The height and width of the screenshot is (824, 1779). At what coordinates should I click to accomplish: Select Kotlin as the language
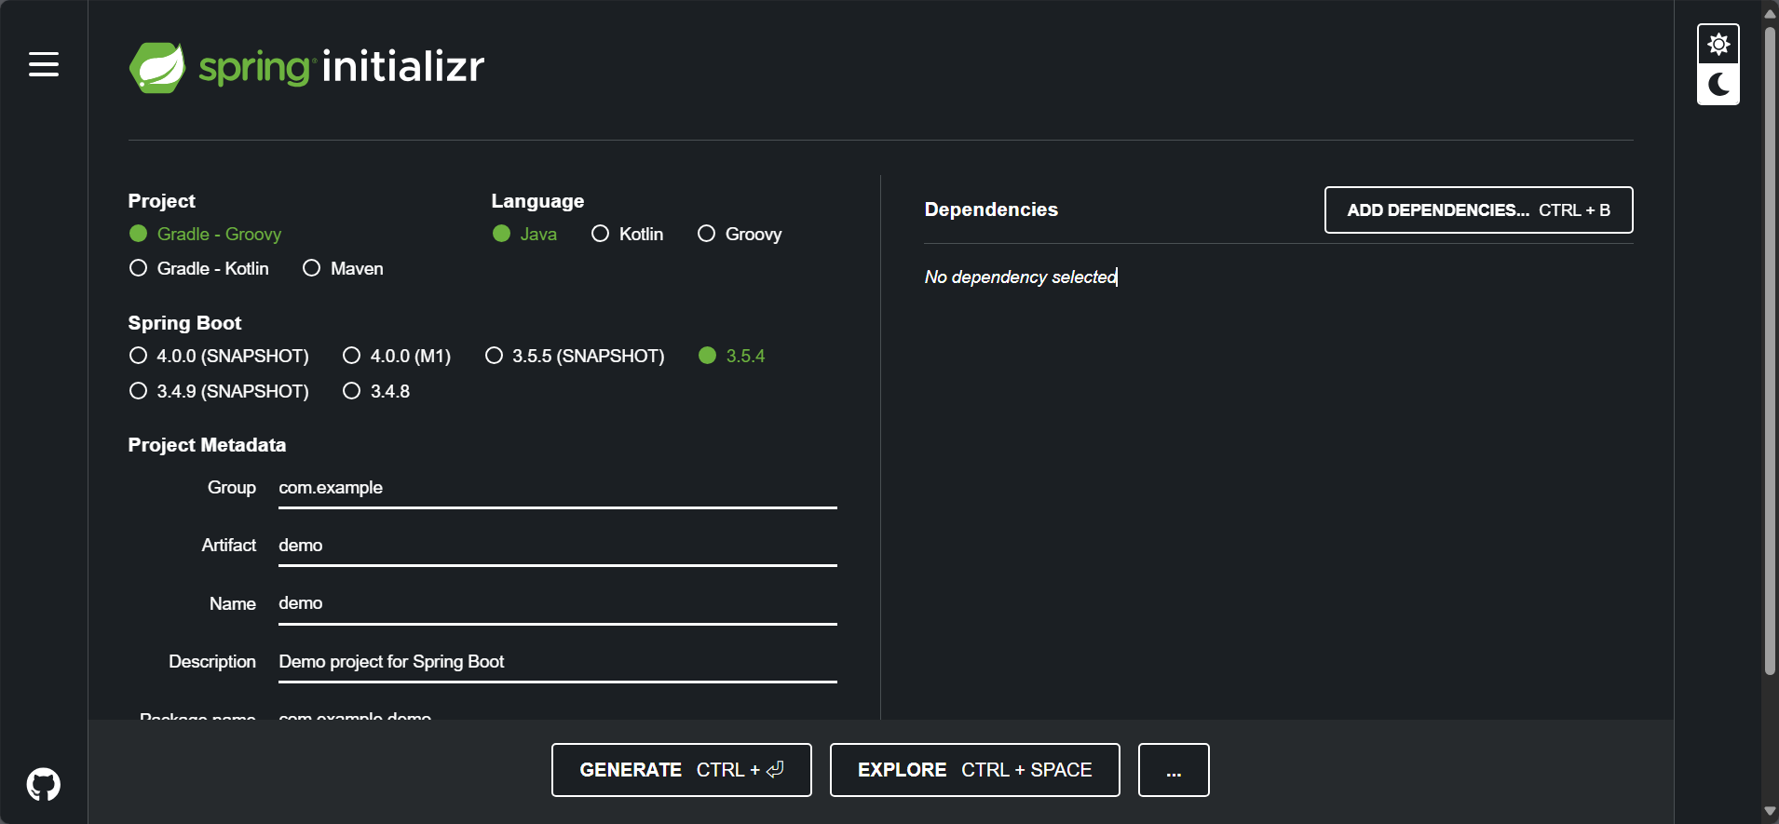pos(628,234)
